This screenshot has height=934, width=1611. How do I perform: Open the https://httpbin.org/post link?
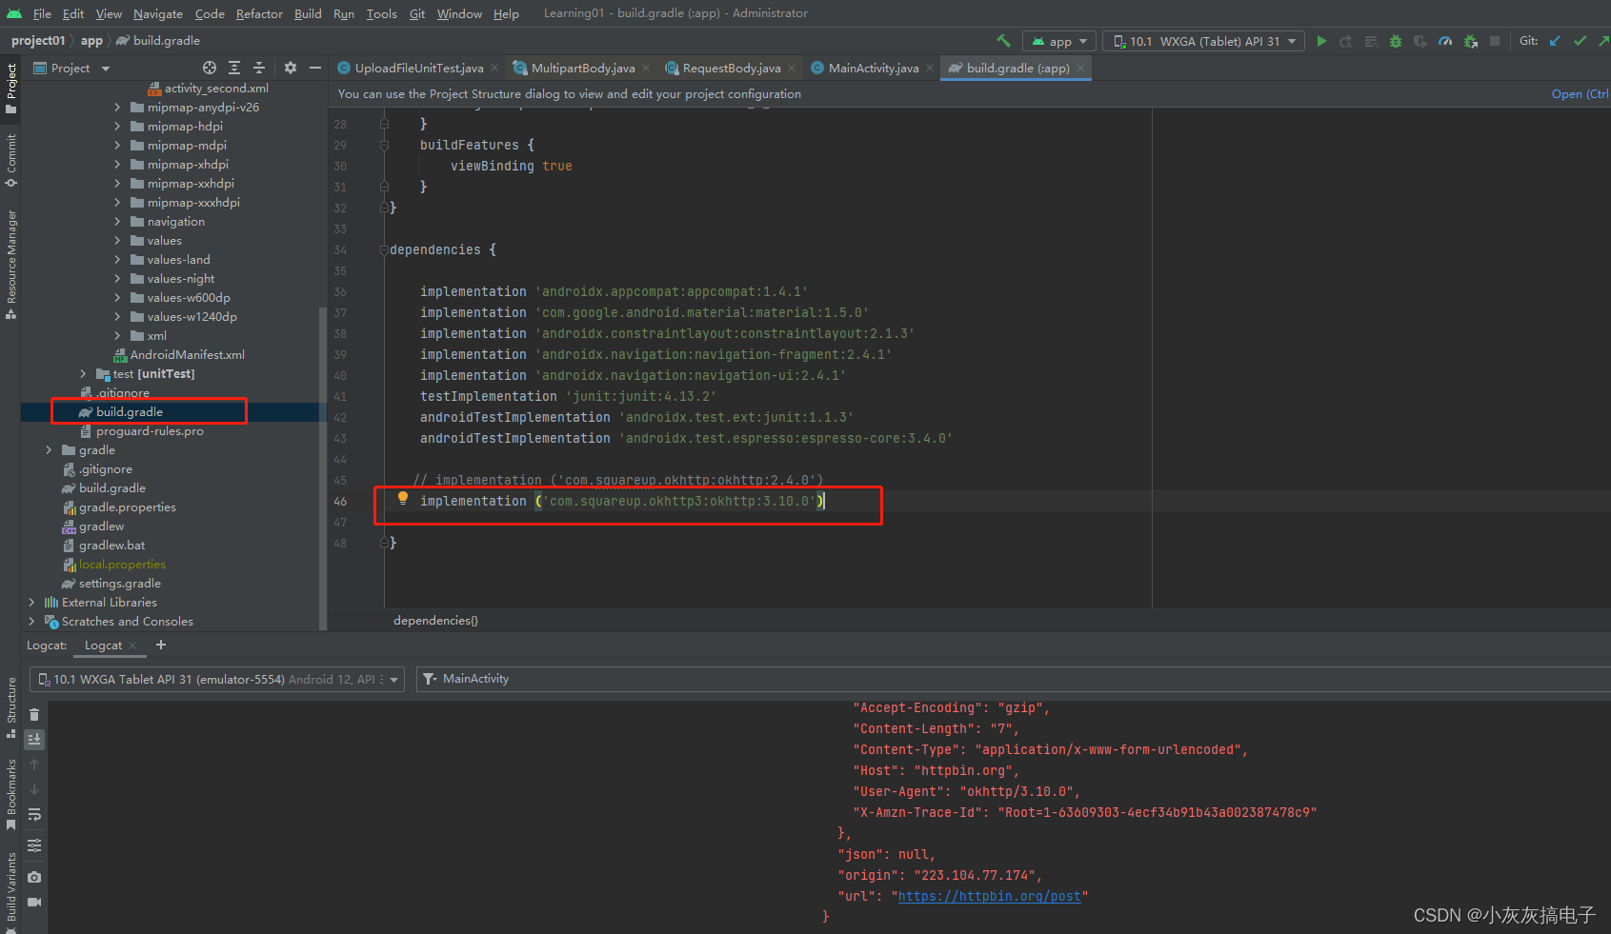tap(990, 896)
